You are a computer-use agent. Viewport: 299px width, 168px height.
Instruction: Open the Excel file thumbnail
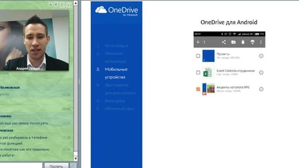pyautogui.click(x=208, y=73)
